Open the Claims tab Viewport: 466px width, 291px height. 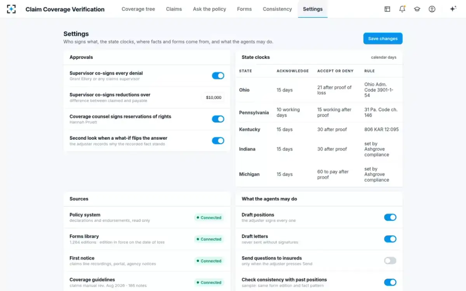(174, 9)
